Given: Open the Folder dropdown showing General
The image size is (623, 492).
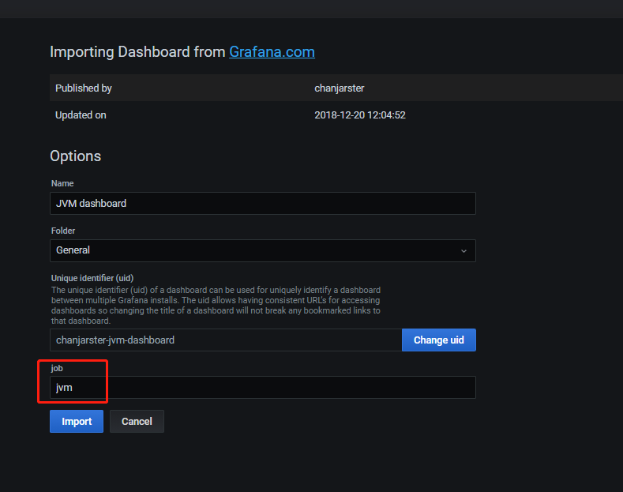Looking at the screenshot, I should coord(263,251).
